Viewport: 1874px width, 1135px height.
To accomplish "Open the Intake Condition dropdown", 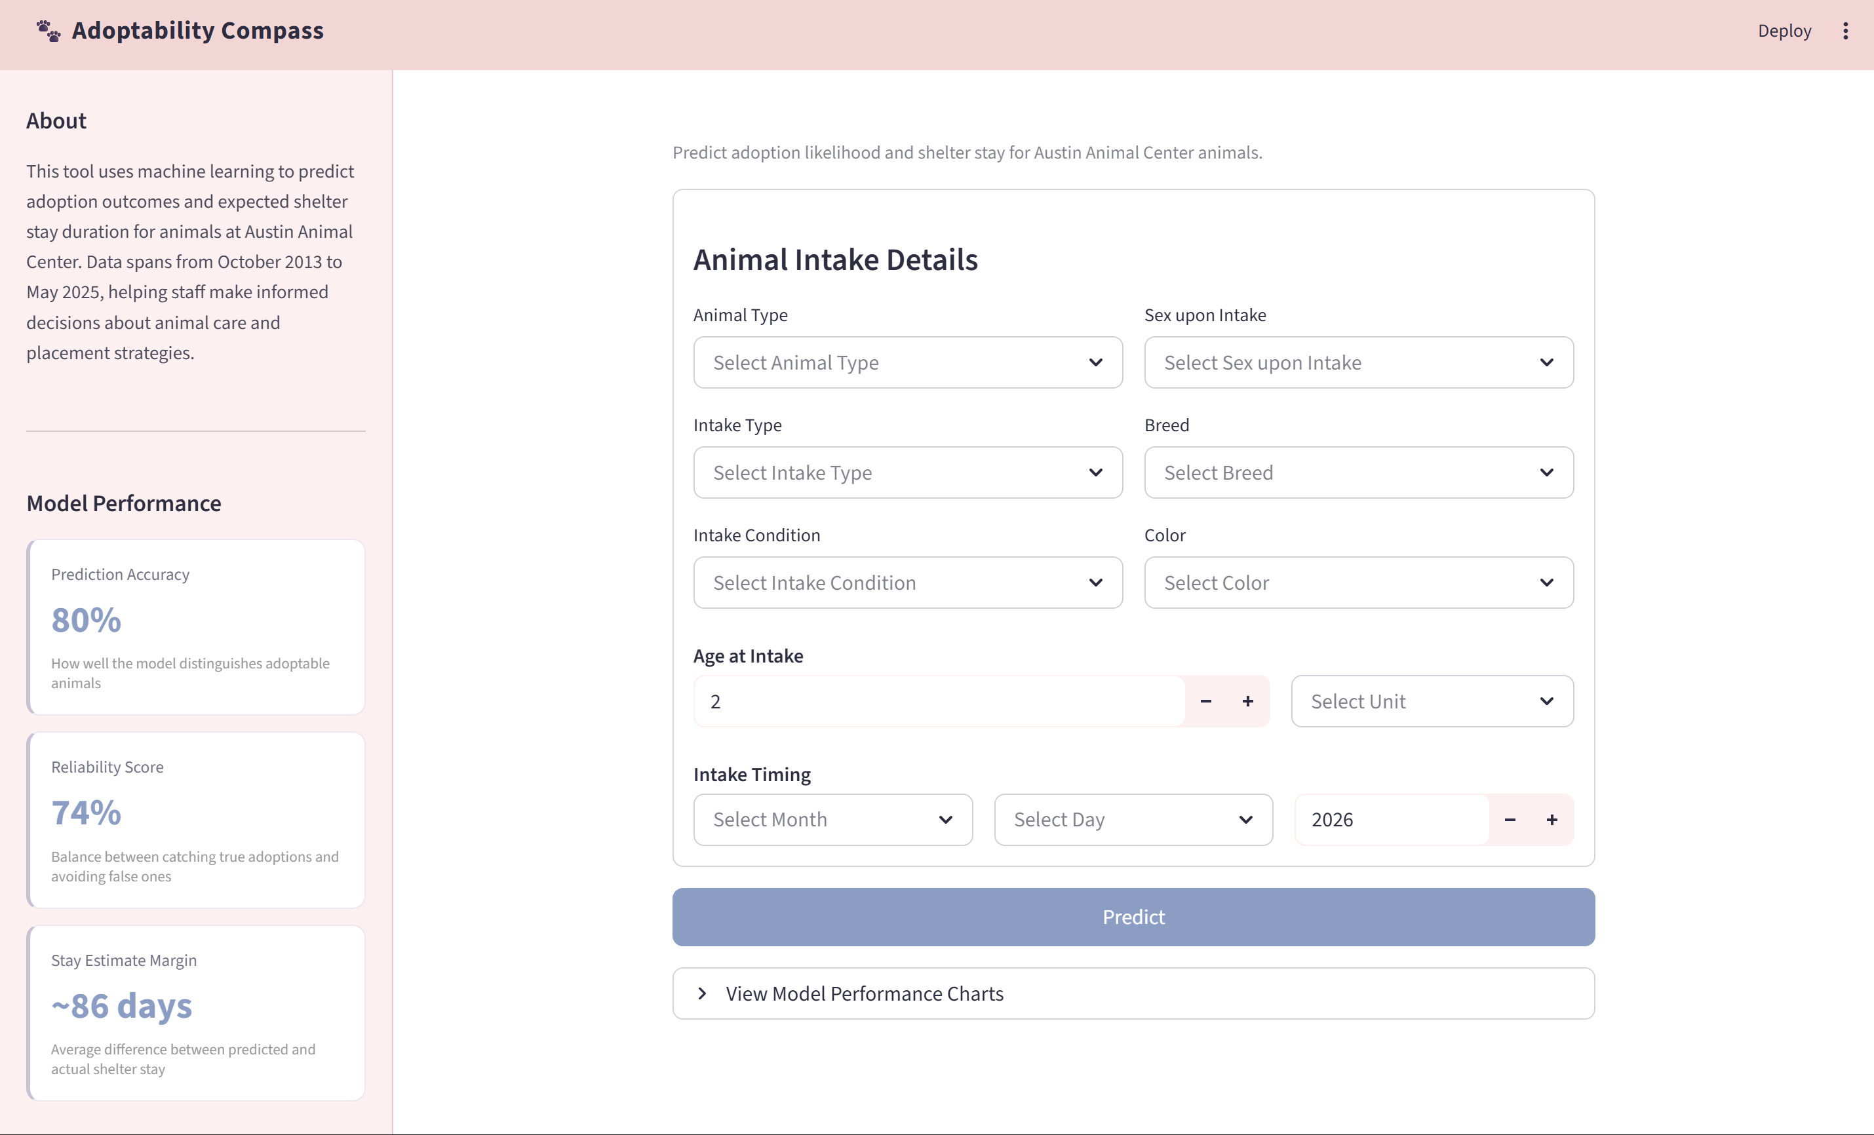I will pyautogui.click(x=908, y=583).
